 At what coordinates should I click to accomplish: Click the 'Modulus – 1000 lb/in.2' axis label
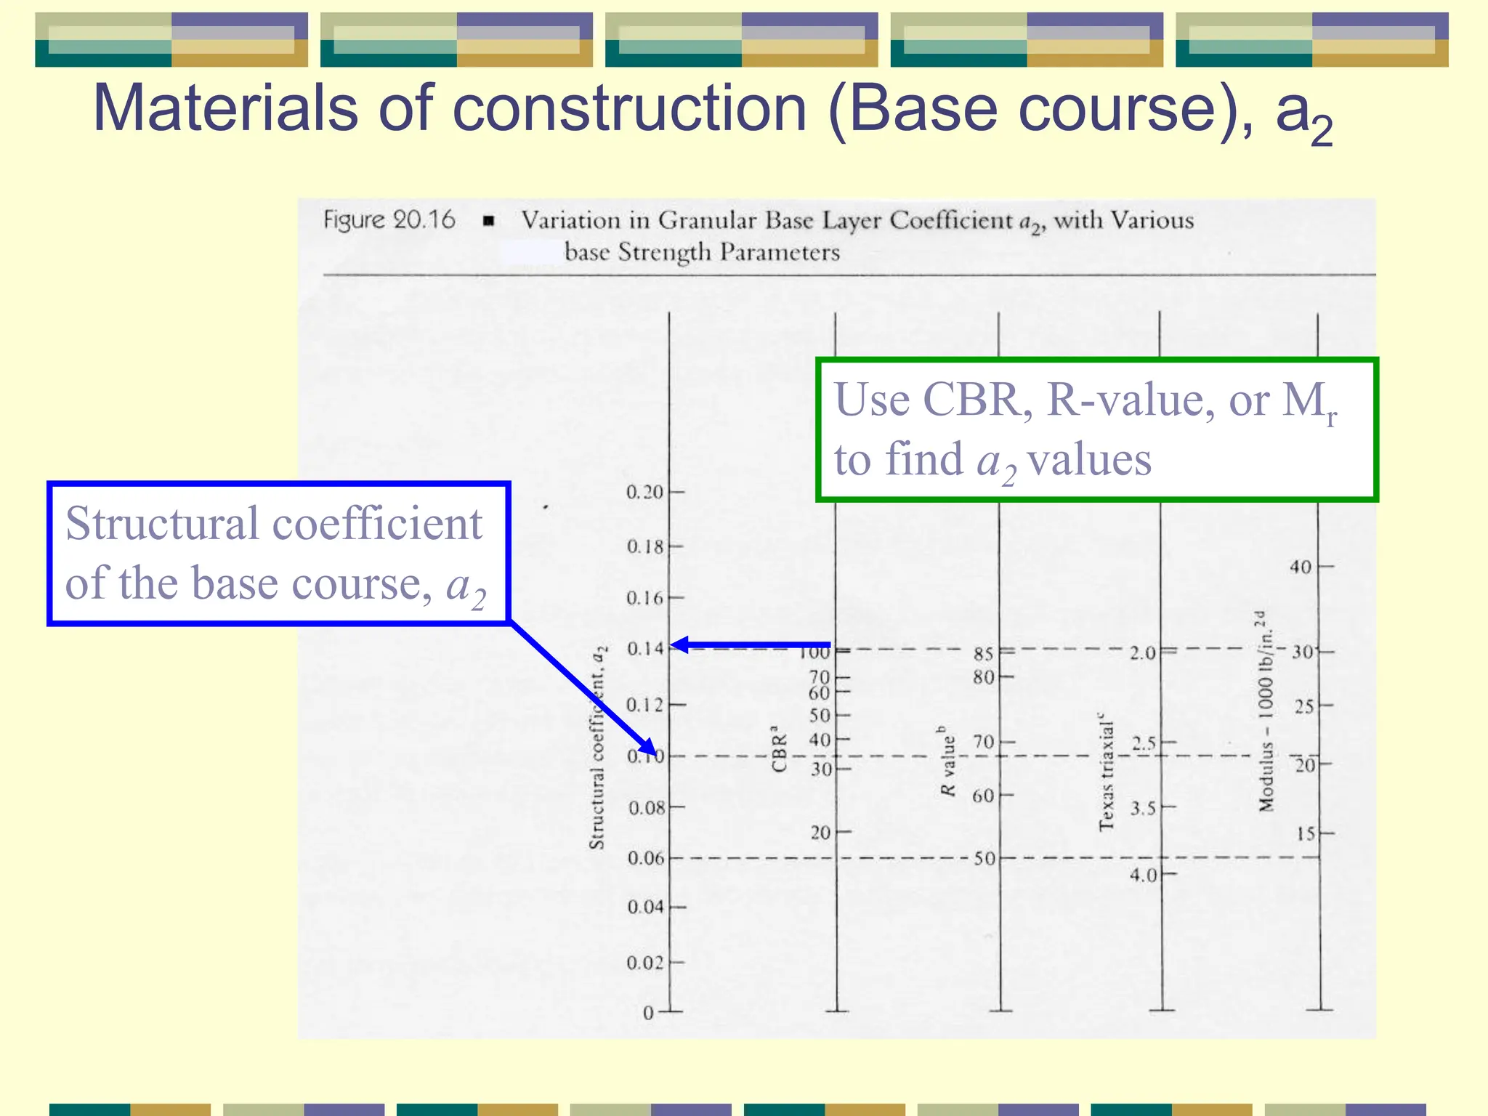[1266, 711]
